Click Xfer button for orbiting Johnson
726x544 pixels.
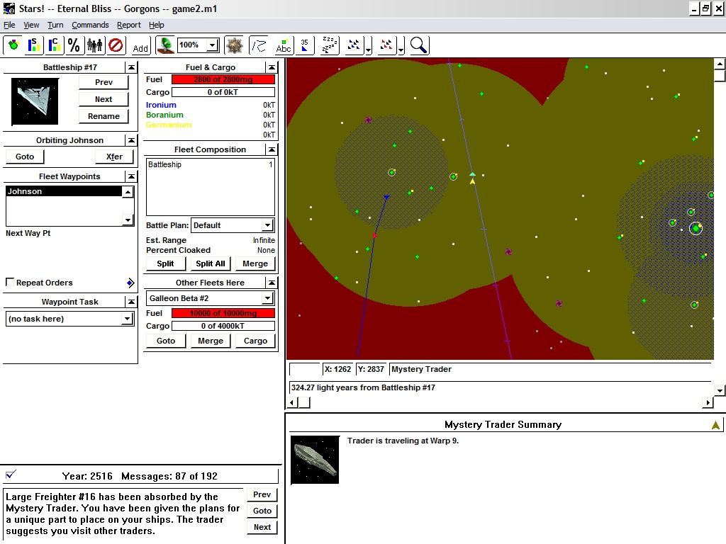click(x=114, y=157)
